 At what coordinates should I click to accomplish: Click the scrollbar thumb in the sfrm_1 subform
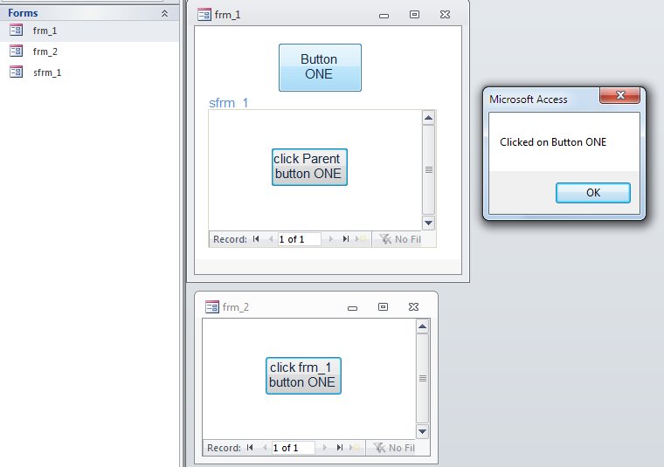click(x=429, y=169)
